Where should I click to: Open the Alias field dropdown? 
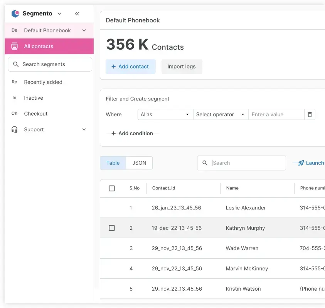pos(165,114)
